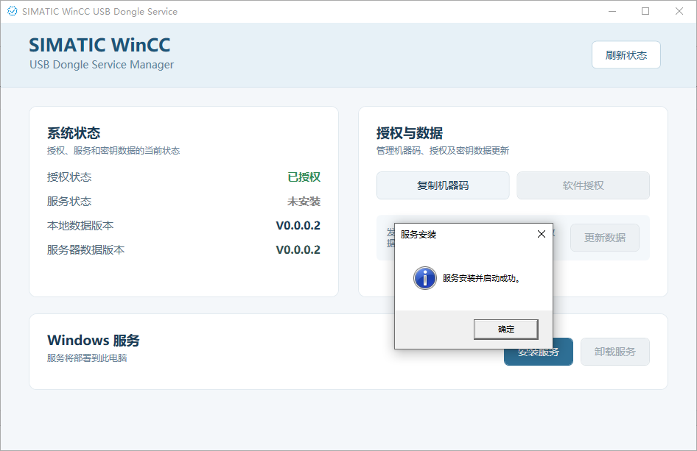Click the 授权、服务和密钥数据的当前状态 description
The image size is (697, 451).
(x=113, y=151)
